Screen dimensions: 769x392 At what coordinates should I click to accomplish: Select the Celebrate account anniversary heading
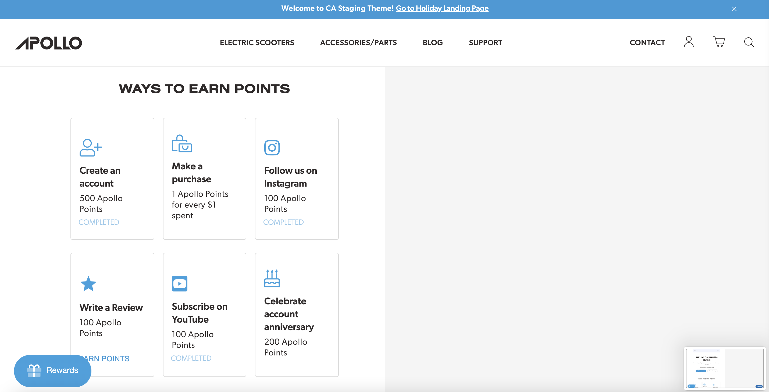click(289, 314)
